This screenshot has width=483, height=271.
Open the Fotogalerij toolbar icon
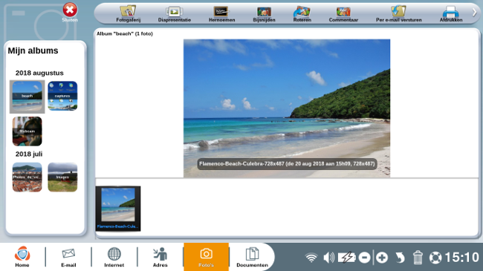[x=128, y=14]
